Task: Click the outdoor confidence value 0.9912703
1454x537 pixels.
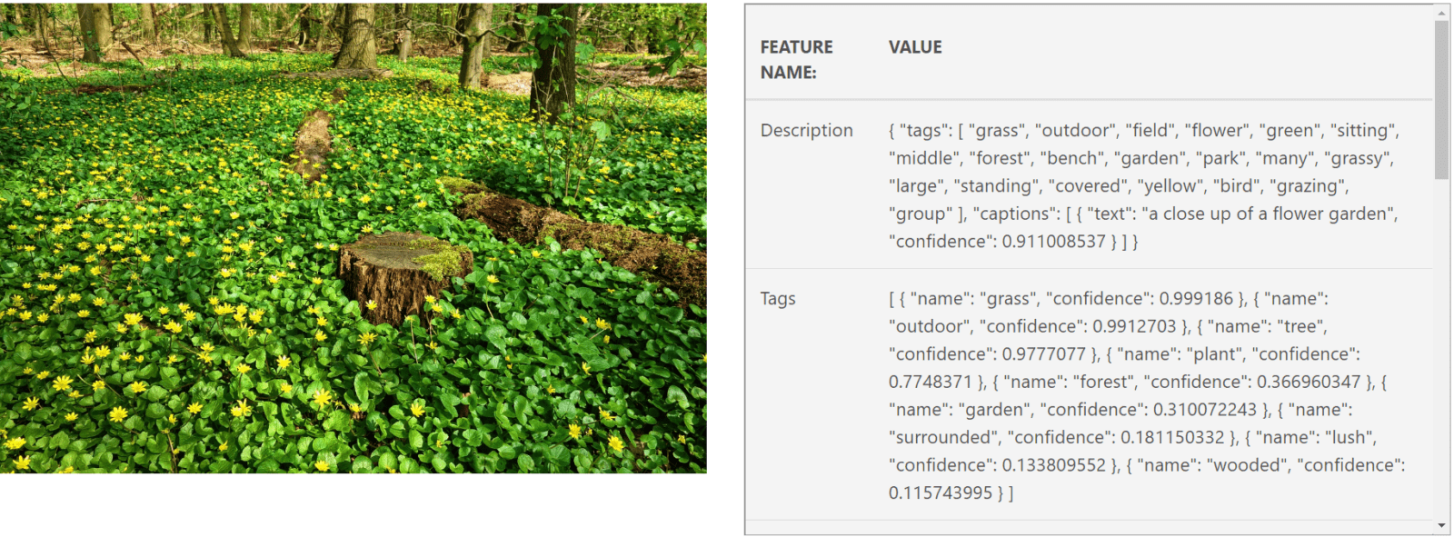Action: click(1134, 326)
